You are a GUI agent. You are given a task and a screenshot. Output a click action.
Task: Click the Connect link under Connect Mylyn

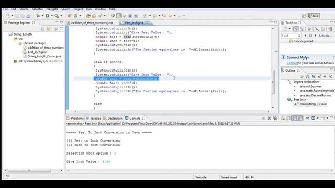pos(292,63)
